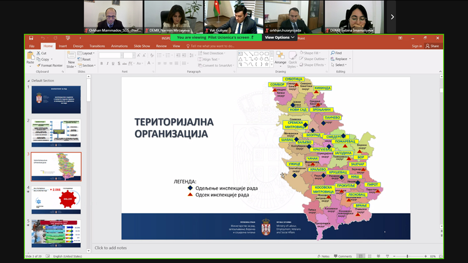Click the Find magnifier icon
The width and height of the screenshot is (468, 263).
[x=333, y=53]
